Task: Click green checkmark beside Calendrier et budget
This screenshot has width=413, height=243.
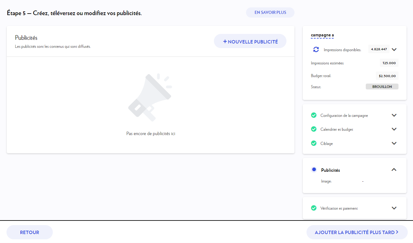Action: [314, 129]
